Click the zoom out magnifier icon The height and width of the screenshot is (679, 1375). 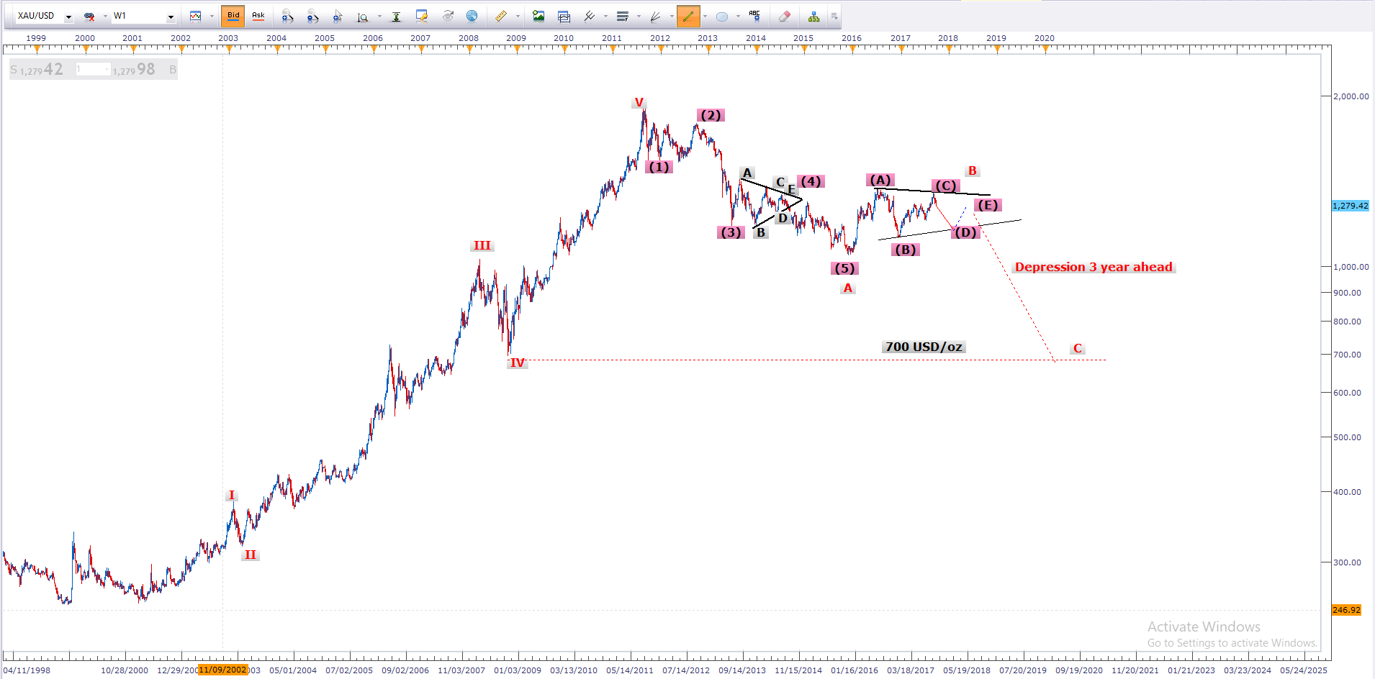click(312, 16)
